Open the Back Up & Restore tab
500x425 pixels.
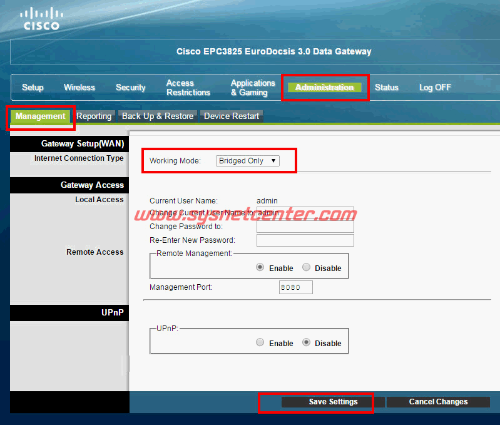click(x=157, y=116)
